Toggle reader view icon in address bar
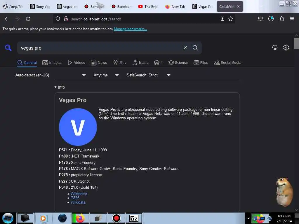 222,19
